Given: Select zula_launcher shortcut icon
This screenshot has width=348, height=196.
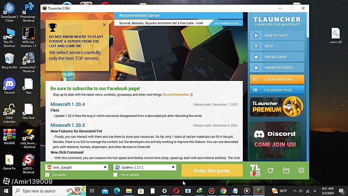Looking at the screenshot, I should [29, 139].
